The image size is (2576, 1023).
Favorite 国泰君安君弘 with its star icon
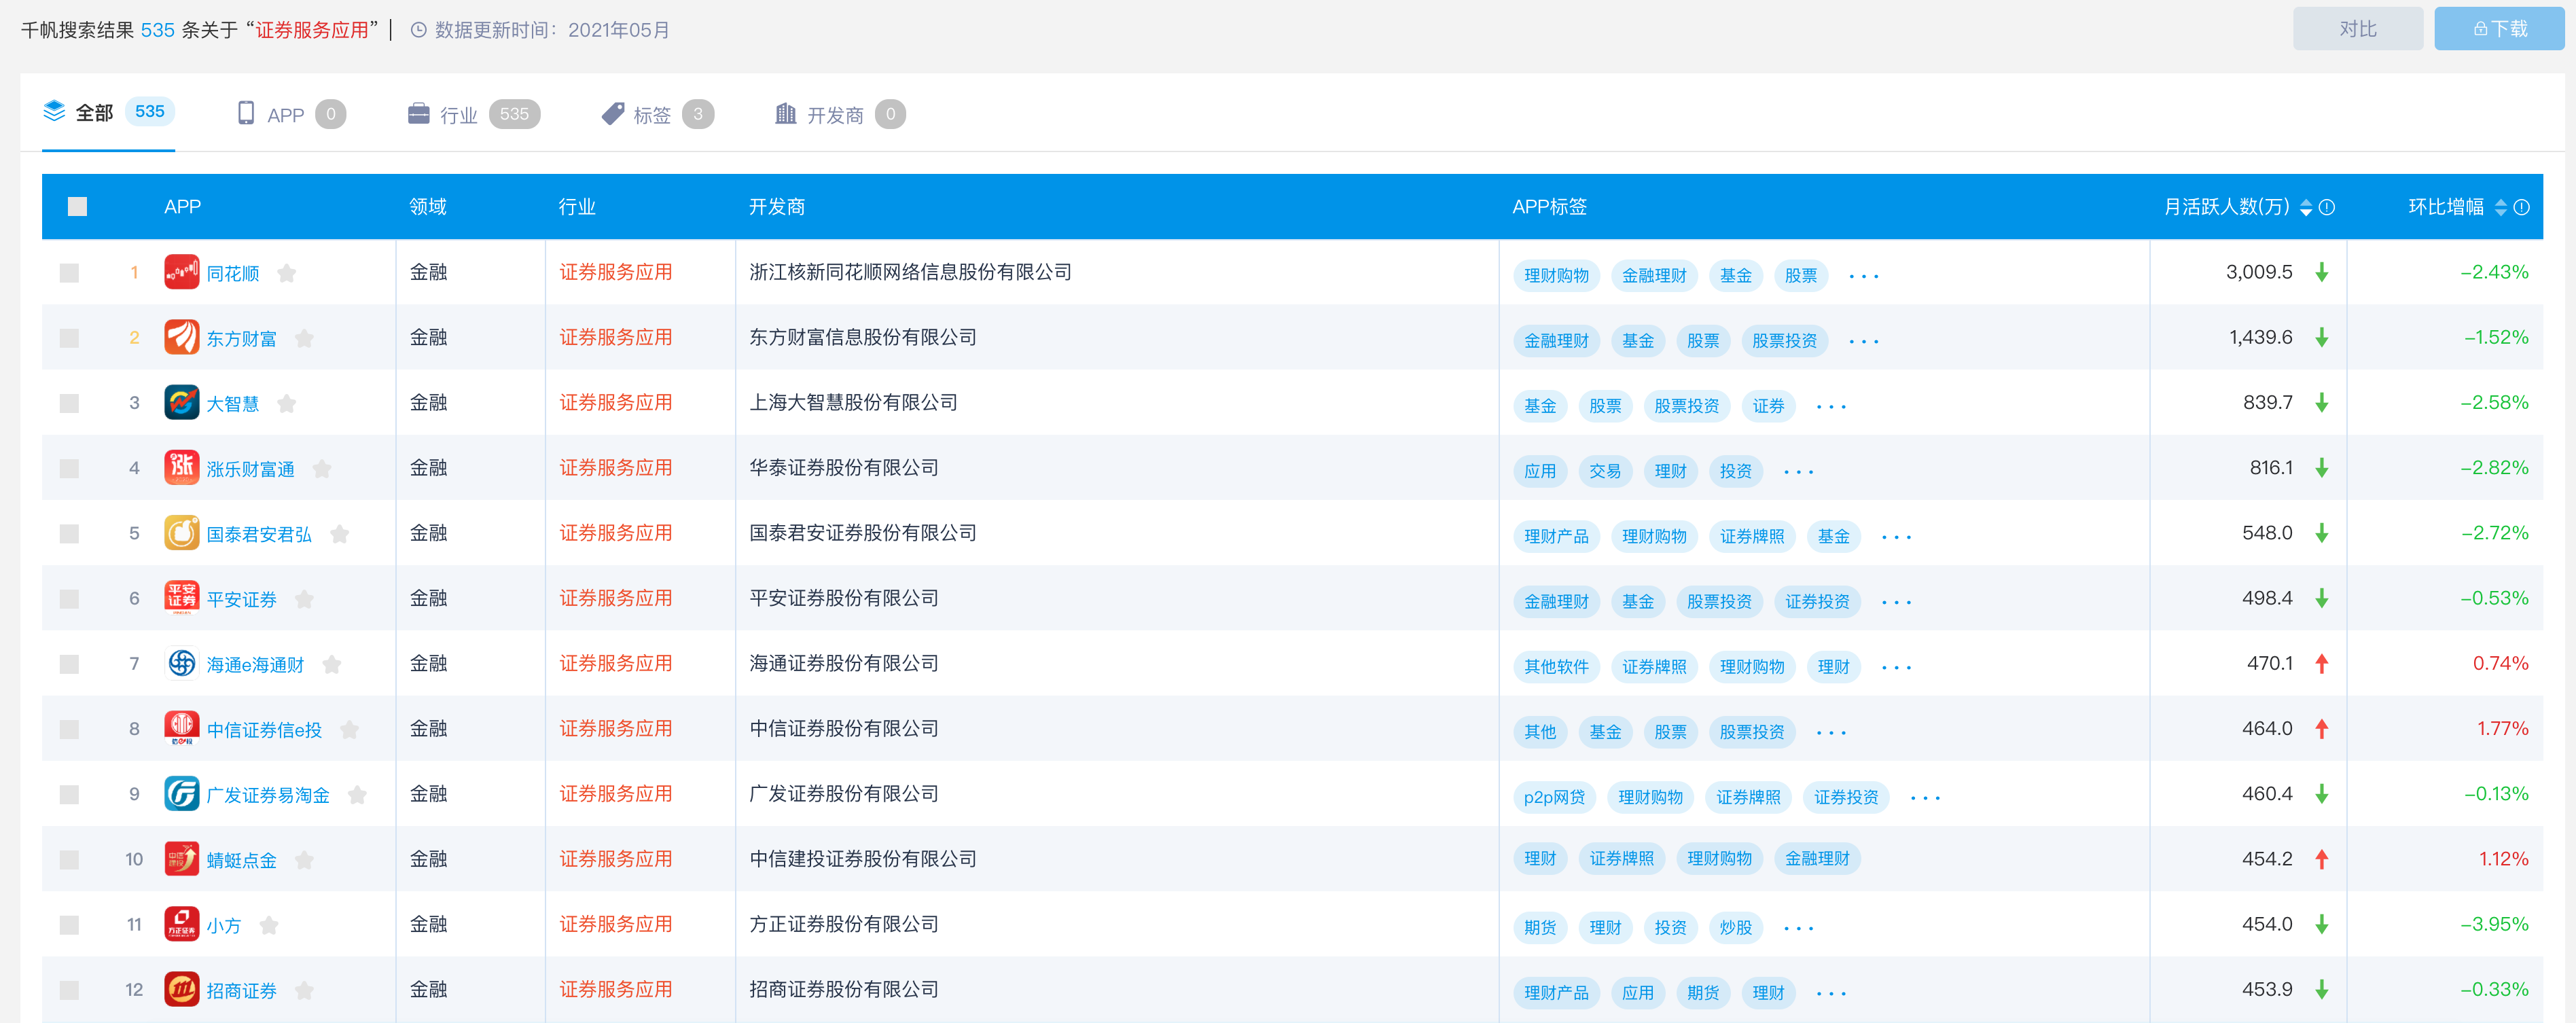tap(340, 534)
